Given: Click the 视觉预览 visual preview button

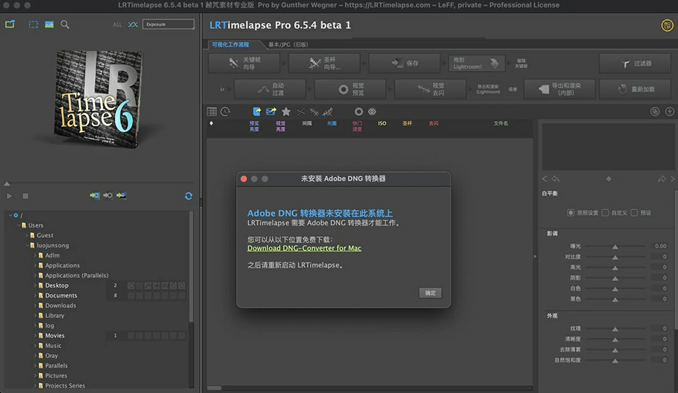Looking at the screenshot, I should click(350, 89).
